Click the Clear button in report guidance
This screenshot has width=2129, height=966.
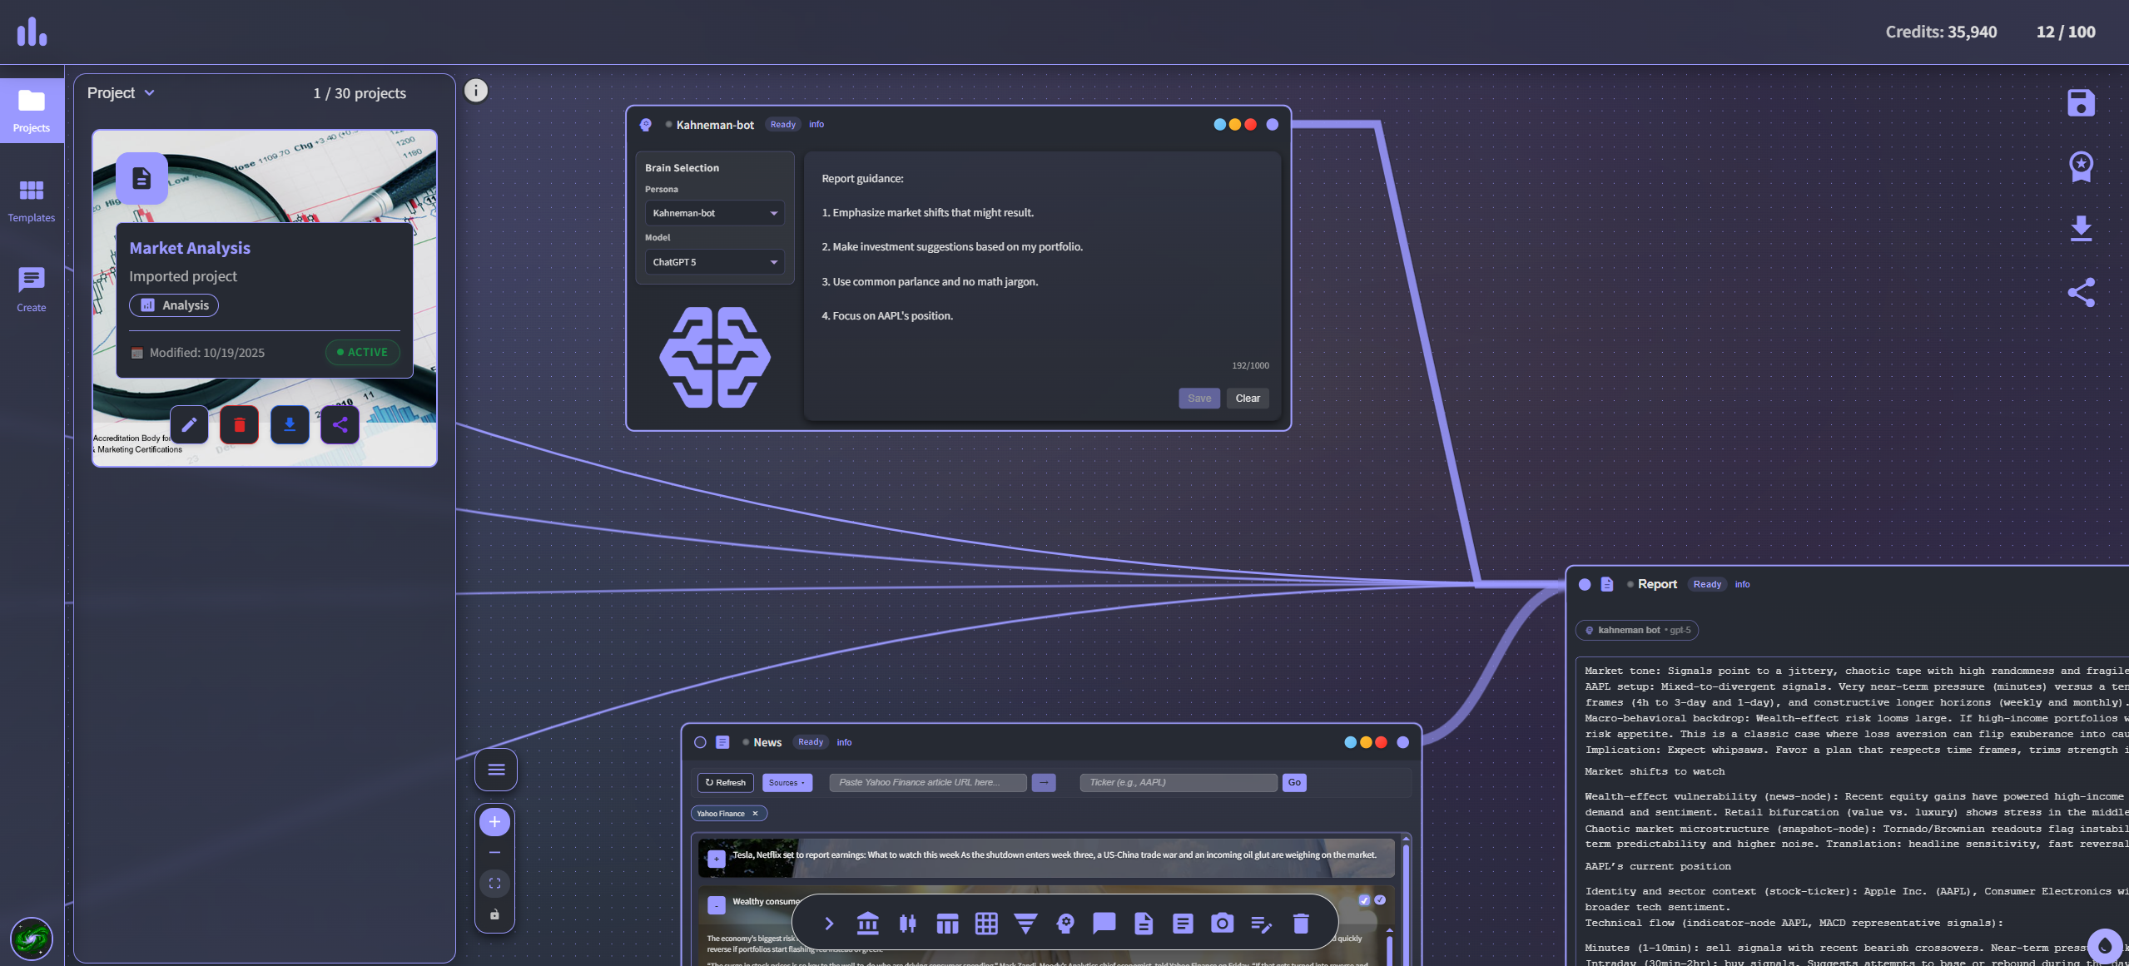tap(1247, 399)
